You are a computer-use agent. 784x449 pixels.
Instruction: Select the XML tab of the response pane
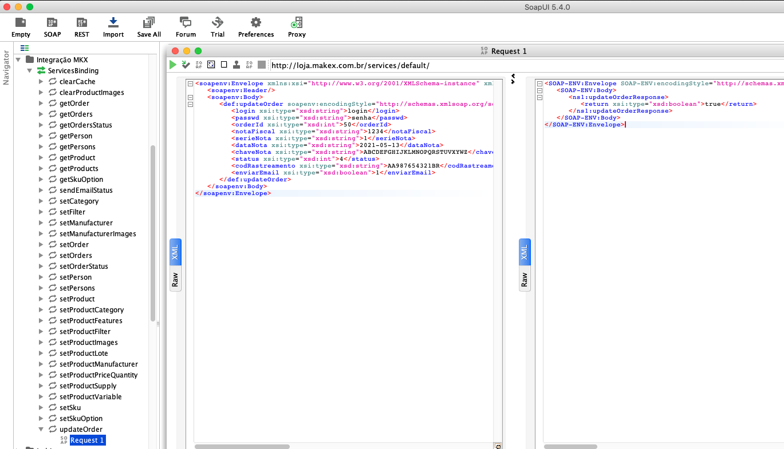click(x=525, y=252)
